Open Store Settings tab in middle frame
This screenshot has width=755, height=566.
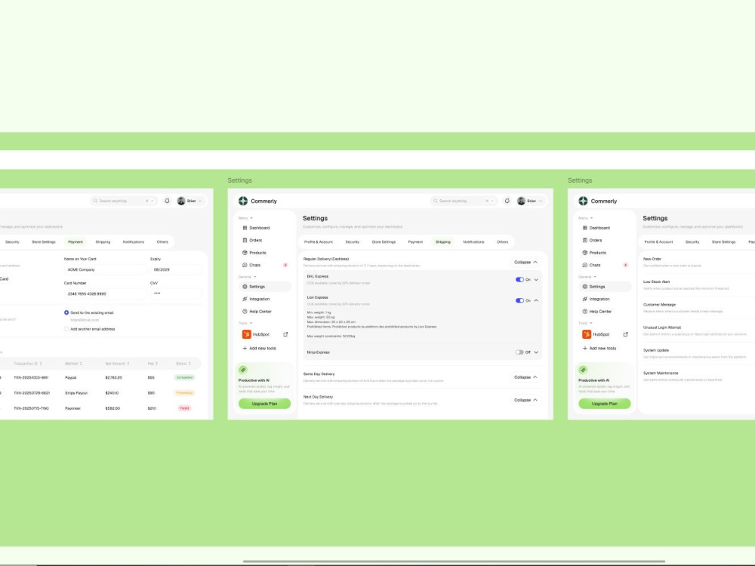tap(384, 241)
